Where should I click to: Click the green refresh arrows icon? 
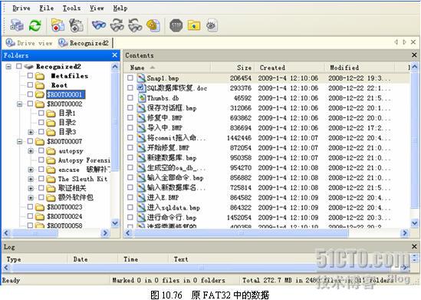pyautogui.click(x=35, y=26)
